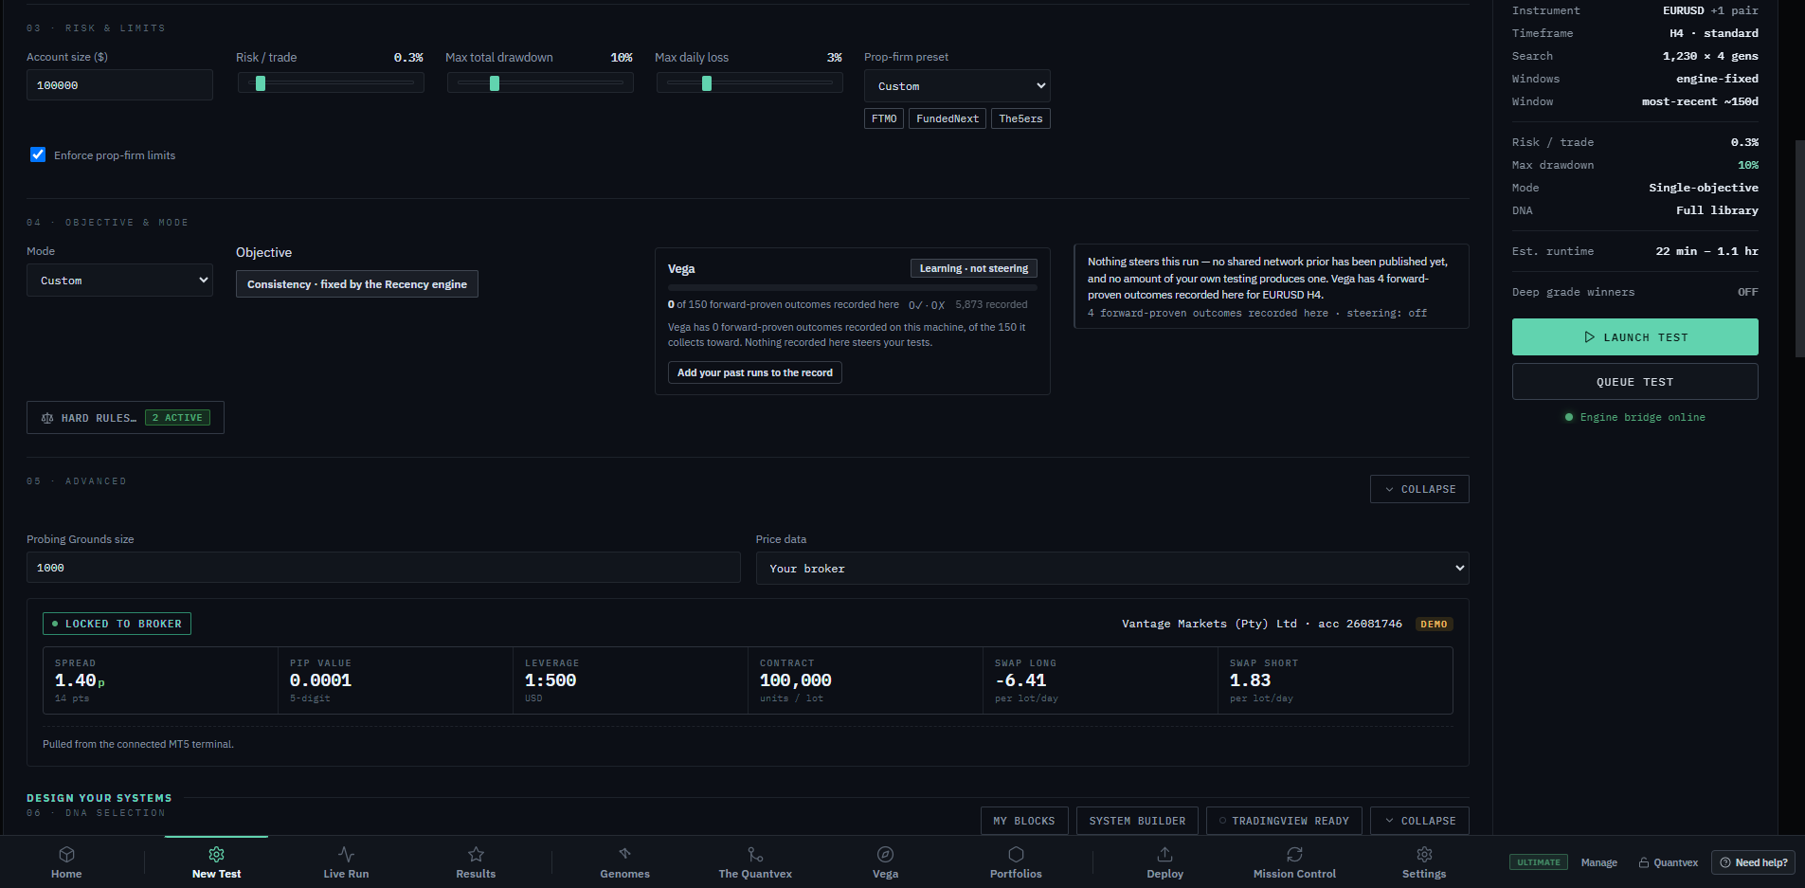Click The Quantvex icon in bottom nav
The width and height of the screenshot is (1805, 888).
coord(755,854)
